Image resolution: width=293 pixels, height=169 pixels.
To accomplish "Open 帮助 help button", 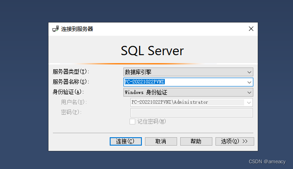I will pyautogui.click(x=196, y=141).
